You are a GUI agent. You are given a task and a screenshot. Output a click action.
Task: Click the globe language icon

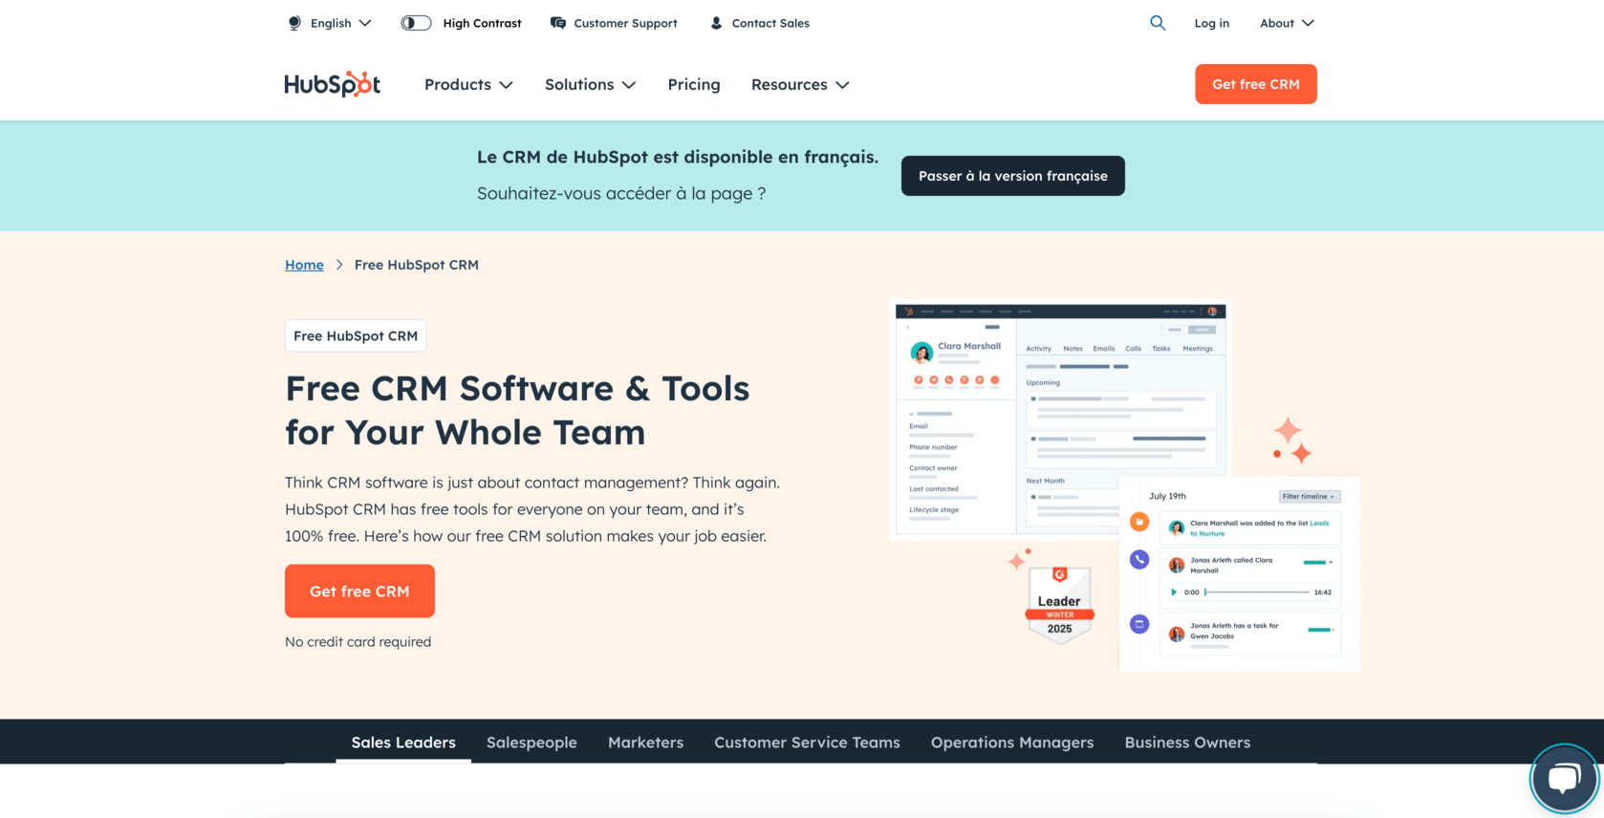pyautogui.click(x=294, y=23)
